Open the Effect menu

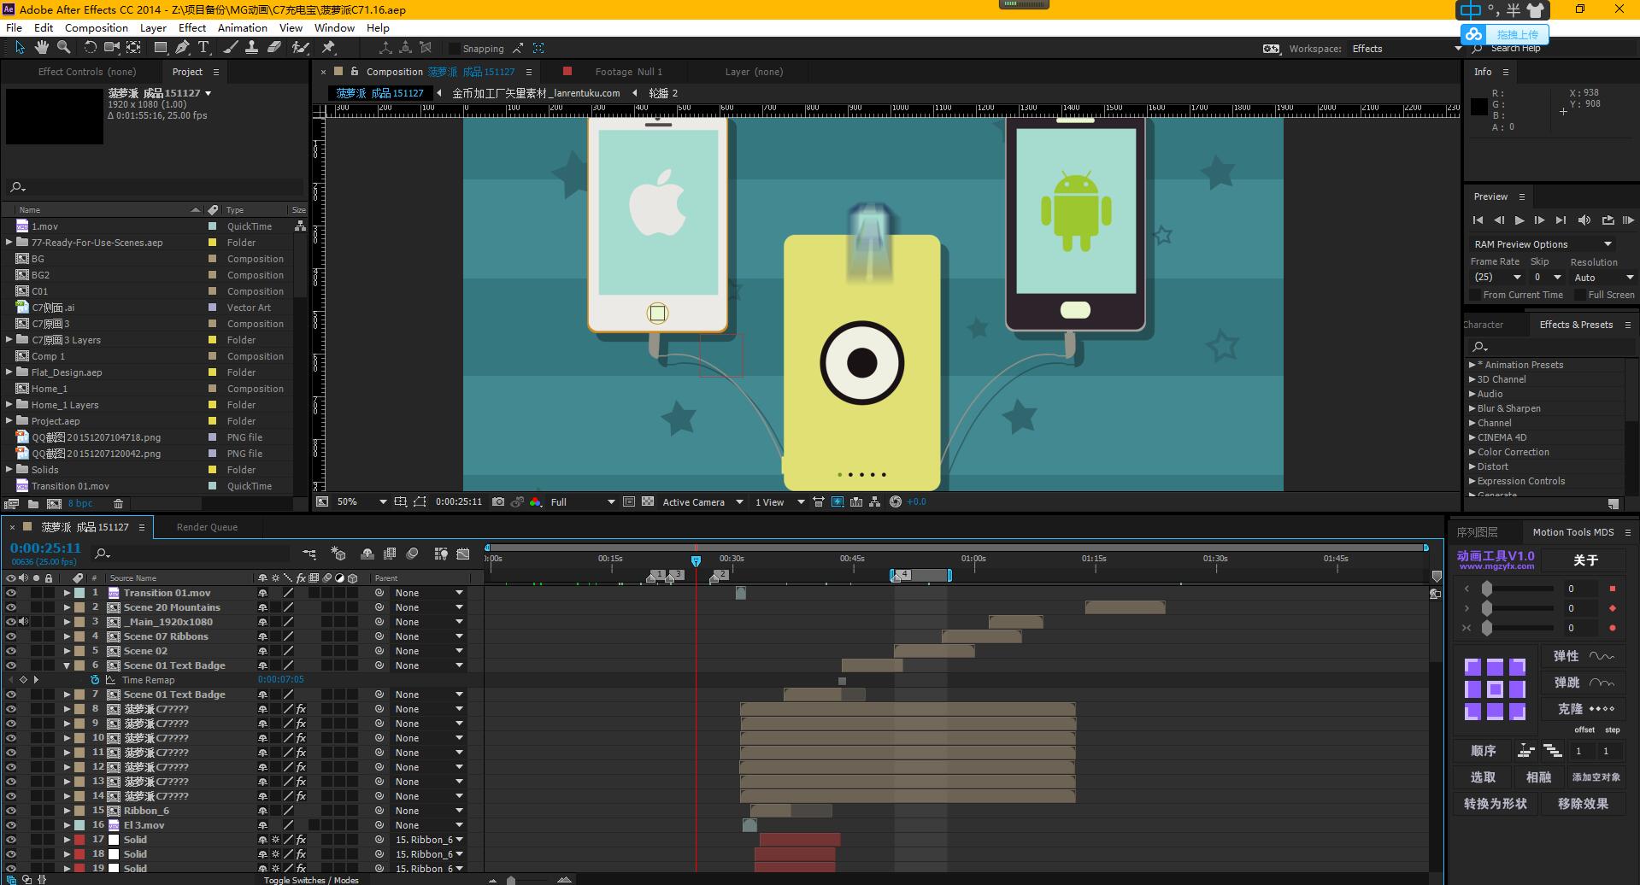tap(192, 28)
